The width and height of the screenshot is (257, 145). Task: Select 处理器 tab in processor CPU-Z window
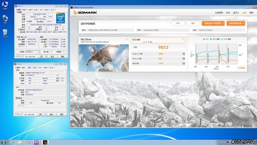(18, 10)
